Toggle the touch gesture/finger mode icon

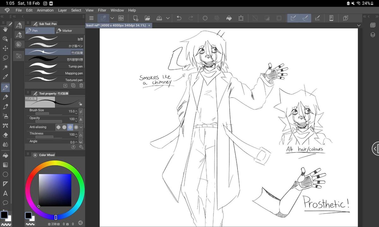tap(103, 18)
